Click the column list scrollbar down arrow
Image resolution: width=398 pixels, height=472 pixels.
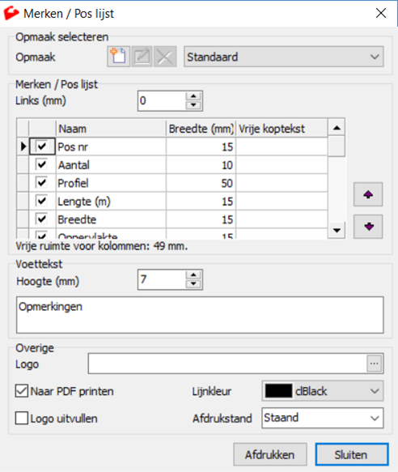[337, 231]
